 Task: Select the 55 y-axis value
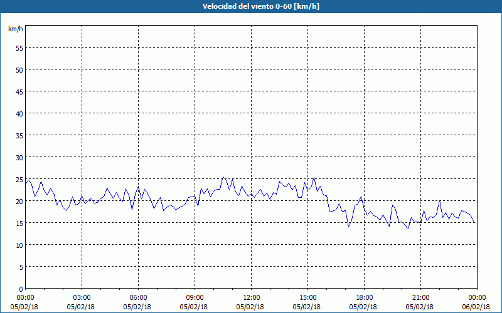click(x=19, y=48)
